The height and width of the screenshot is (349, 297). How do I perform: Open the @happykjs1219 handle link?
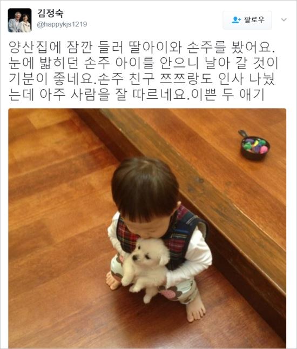click(62, 24)
